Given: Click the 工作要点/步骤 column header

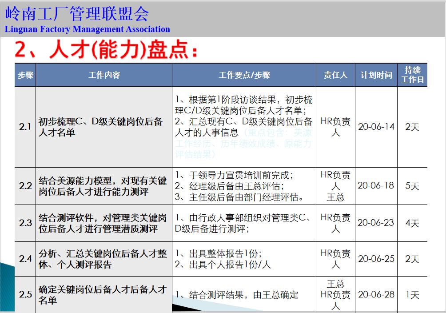Looking at the screenshot, I should pos(243,75).
